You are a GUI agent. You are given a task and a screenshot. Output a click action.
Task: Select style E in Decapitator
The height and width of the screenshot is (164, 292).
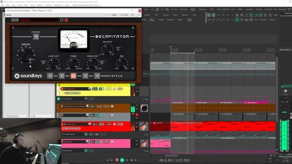coord(62,76)
